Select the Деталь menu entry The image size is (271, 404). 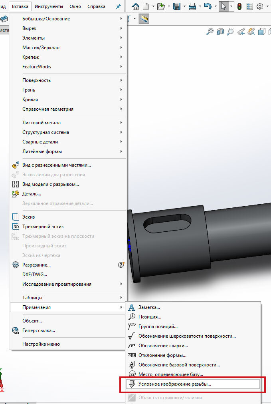click(68, 194)
